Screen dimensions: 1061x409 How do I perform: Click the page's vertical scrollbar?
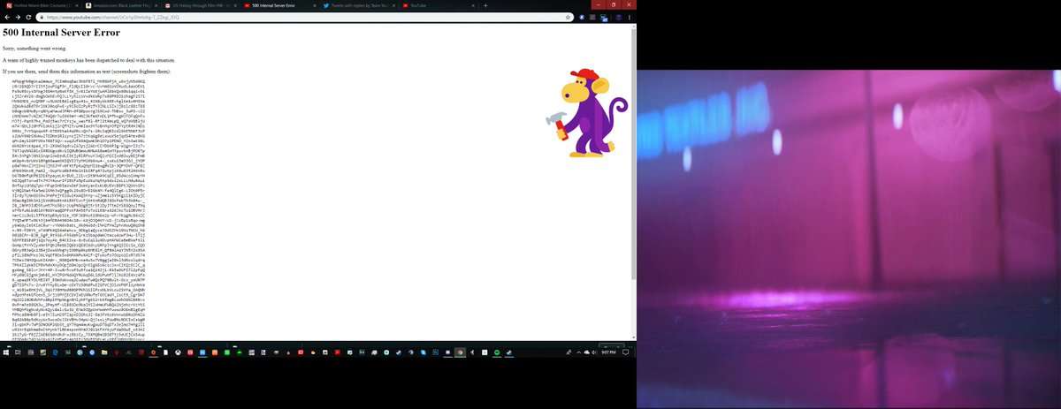pos(633,183)
